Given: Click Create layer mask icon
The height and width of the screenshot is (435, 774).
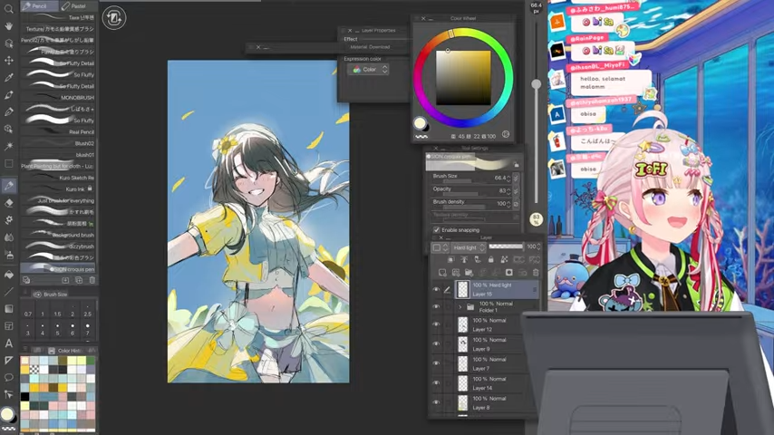Looking at the screenshot, I should [509, 273].
